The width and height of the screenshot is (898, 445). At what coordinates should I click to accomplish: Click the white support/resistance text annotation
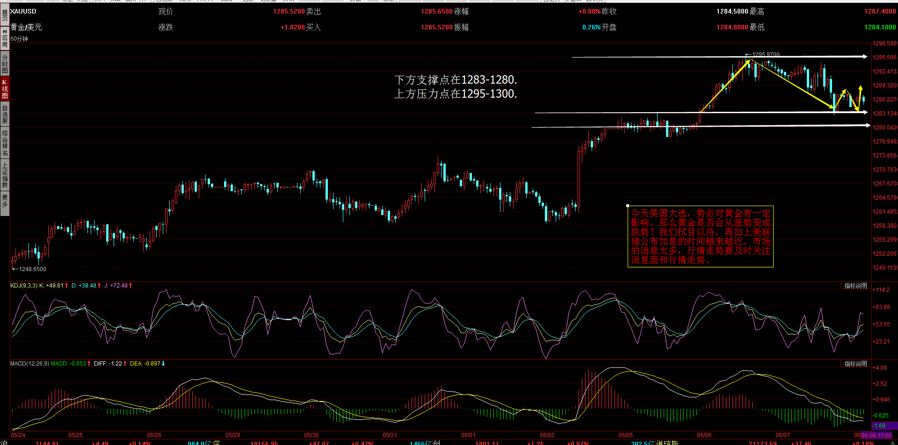456,87
